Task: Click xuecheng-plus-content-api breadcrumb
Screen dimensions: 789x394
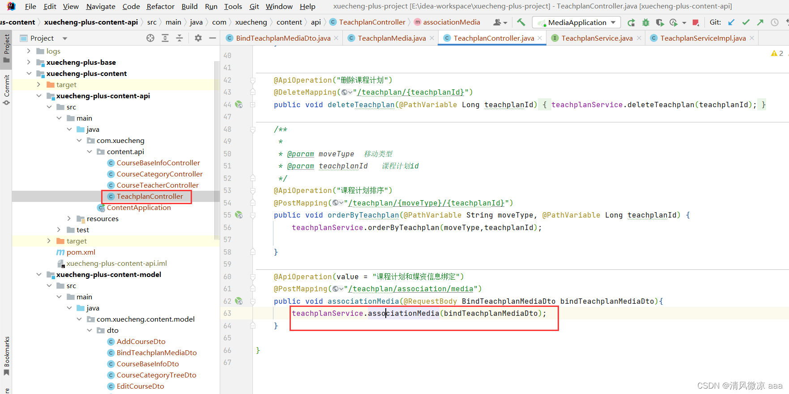Action: (x=91, y=22)
